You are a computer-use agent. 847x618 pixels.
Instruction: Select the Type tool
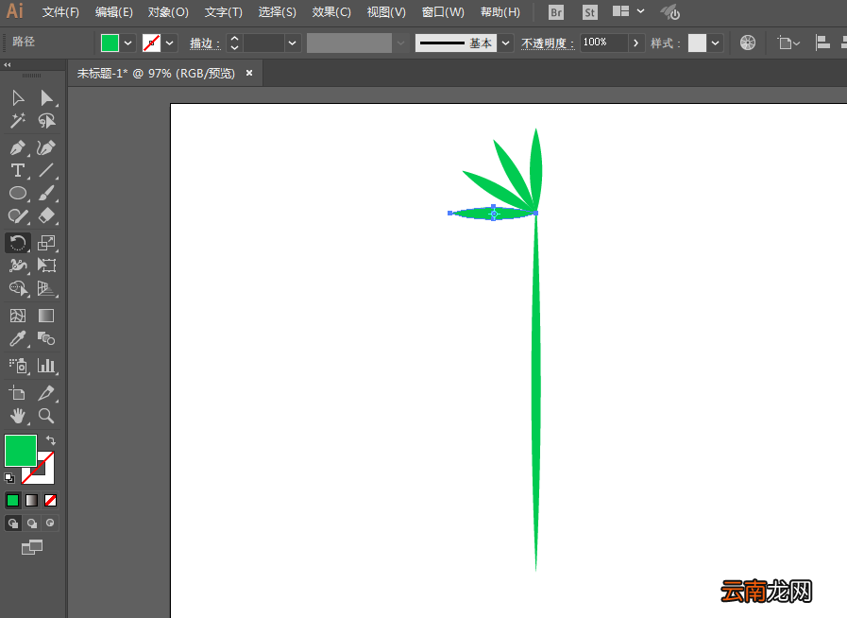coord(18,170)
